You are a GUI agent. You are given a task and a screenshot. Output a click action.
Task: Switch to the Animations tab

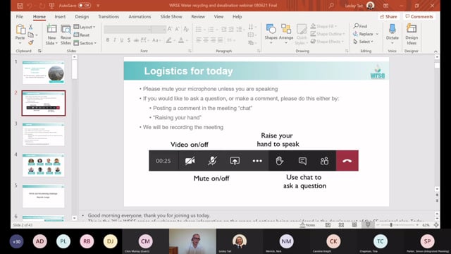(x=140, y=17)
